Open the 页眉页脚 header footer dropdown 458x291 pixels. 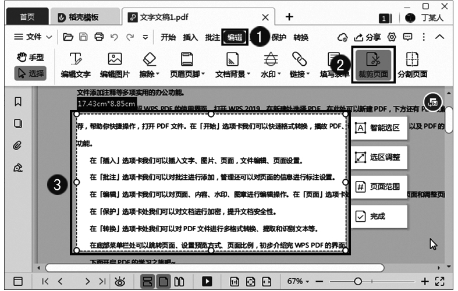(187, 64)
